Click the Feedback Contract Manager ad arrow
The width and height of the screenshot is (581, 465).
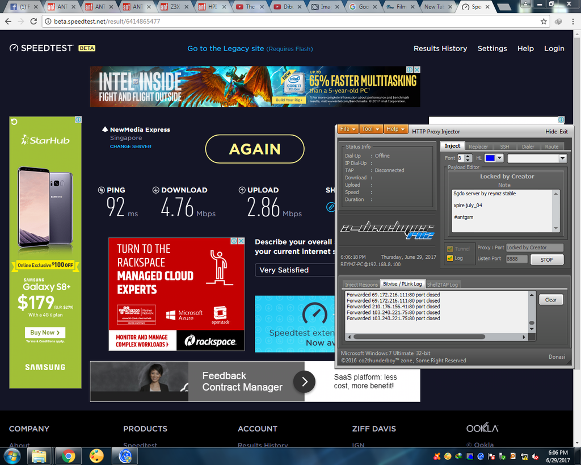point(304,382)
